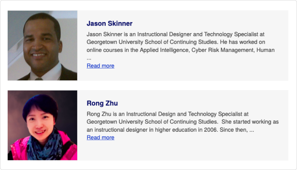This screenshot has height=170, width=297.
Task: Follow Read more link under Jason Skinner
Action: [x=101, y=65]
